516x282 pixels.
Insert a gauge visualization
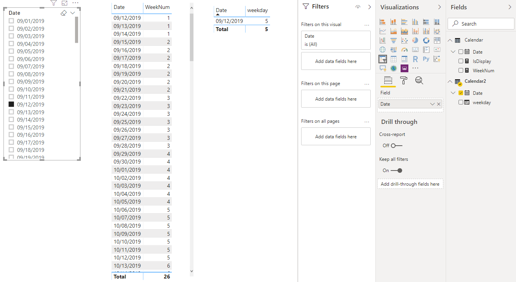point(404,50)
